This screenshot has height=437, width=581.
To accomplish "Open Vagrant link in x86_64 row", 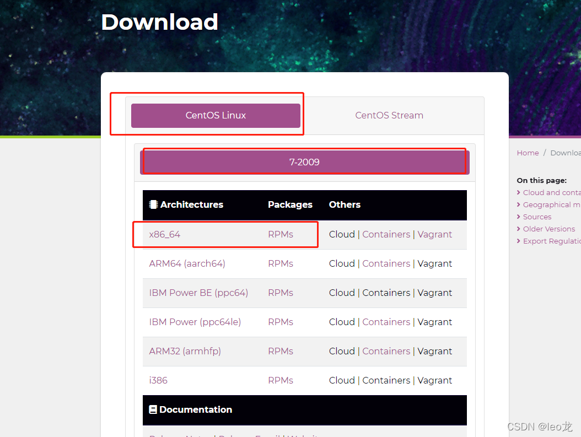I will pos(434,234).
